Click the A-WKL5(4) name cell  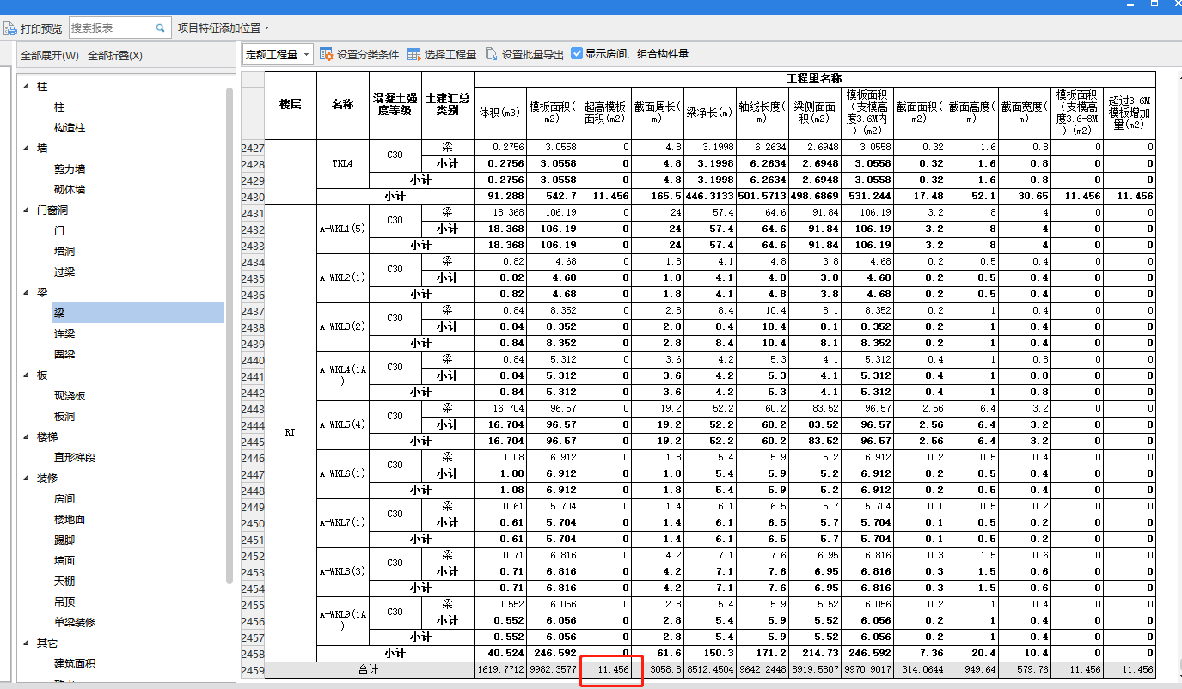(x=343, y=424)
